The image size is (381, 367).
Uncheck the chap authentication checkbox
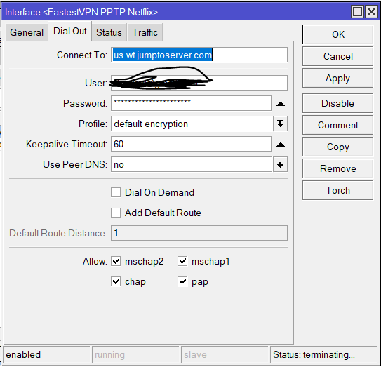[x=116, y=281]
